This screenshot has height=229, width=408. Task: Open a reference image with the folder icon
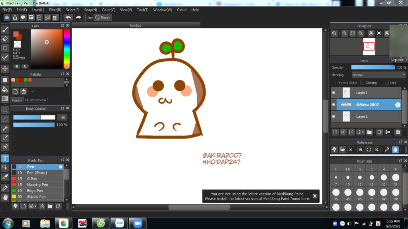(x=342, y=150)
